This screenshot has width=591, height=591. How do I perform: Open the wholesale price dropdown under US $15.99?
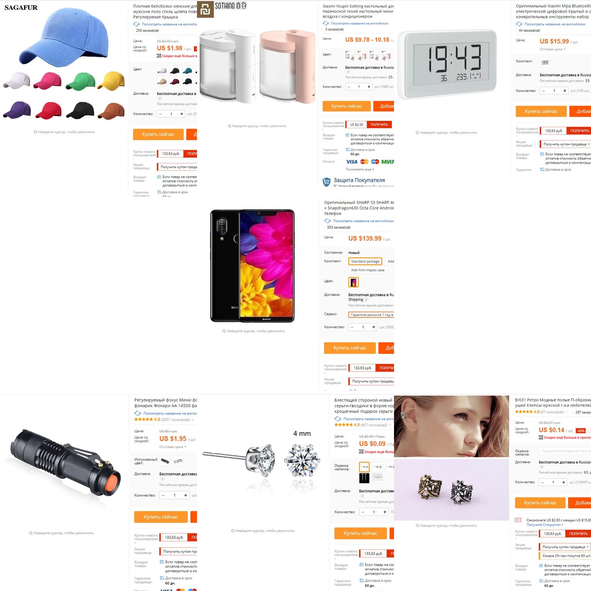click(552, 49)
